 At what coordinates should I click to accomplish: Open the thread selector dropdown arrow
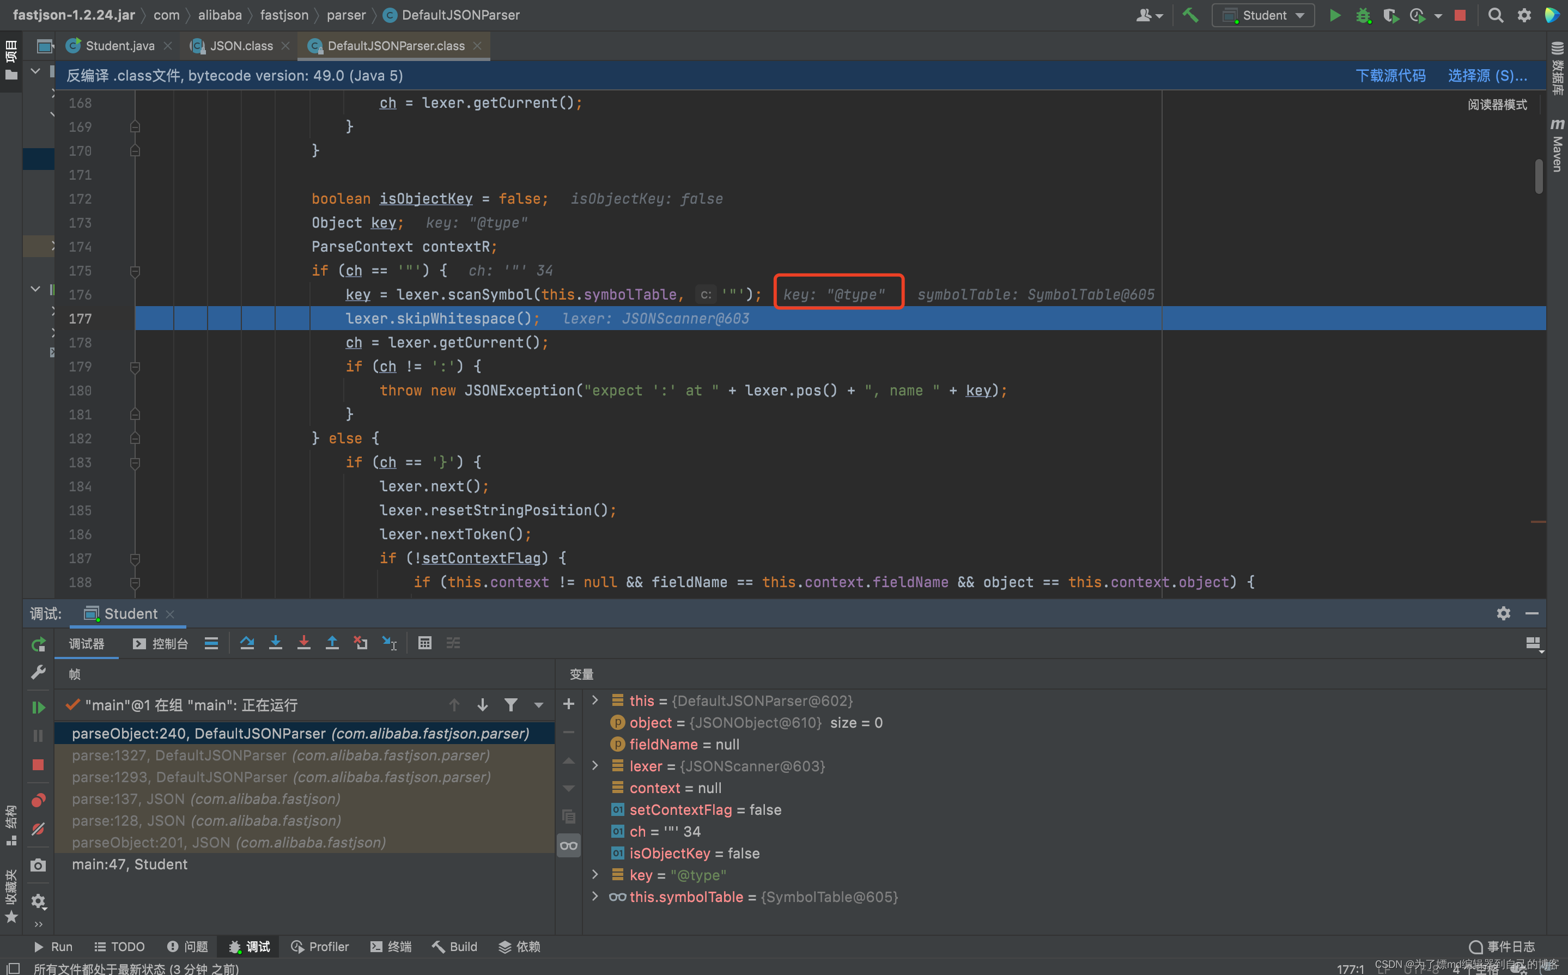click(x=539, y=705)
